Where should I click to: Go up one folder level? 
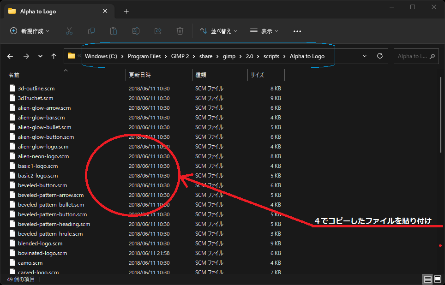click(x=54, y=56)
